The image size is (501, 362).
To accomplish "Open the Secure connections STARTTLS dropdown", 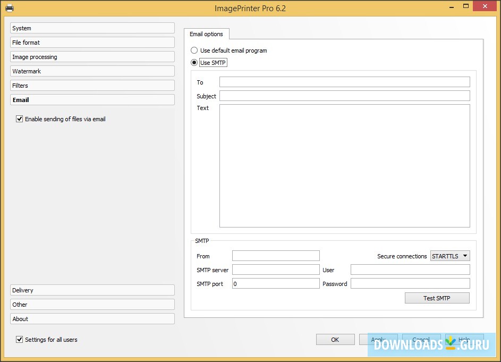I will click(450, 256).
